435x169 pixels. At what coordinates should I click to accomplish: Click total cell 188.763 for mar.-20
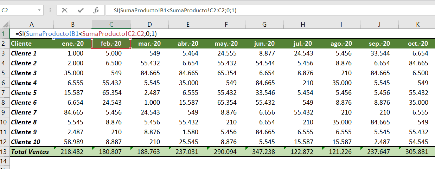pos(149,152)
